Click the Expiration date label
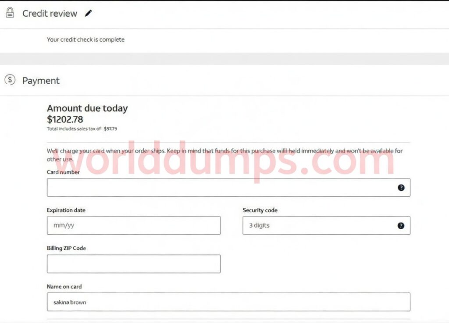The image size is (449, 323). pos(66,210)
